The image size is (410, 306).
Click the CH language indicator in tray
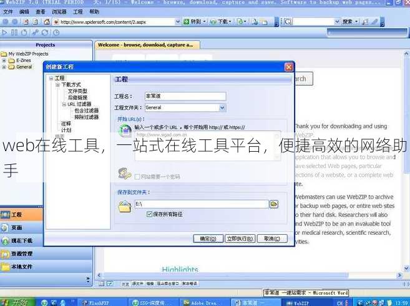[340, 303]
